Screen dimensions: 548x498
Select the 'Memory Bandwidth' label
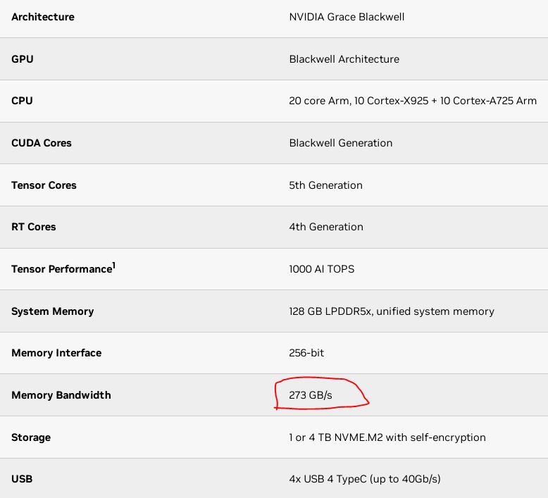tap(61, 395)
